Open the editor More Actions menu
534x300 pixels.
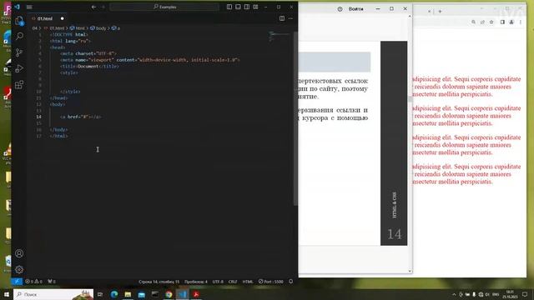click(290, 18)
